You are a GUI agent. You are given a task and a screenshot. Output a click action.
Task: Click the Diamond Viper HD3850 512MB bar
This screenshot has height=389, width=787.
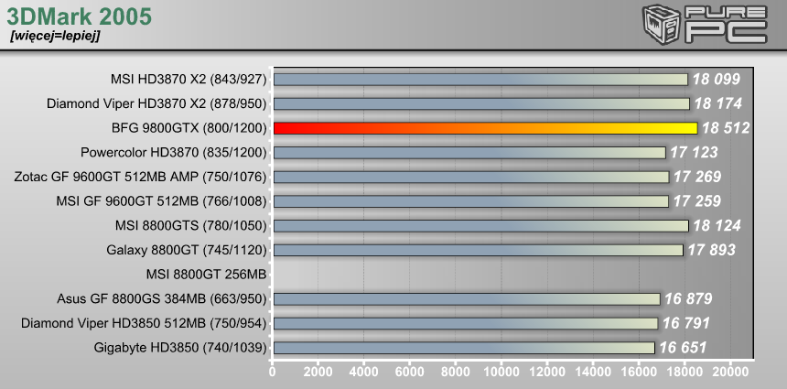(x=466, y=323)
